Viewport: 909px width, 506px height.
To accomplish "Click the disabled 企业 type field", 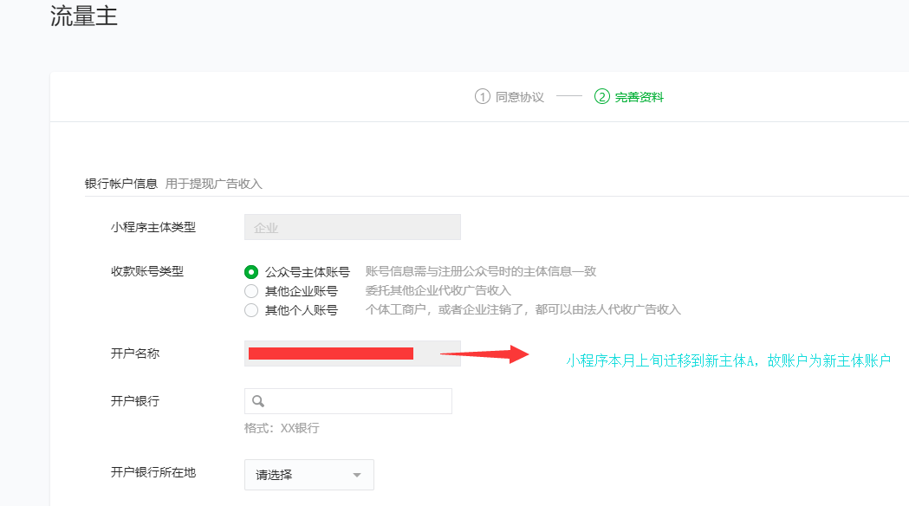I will coord(352,227).
